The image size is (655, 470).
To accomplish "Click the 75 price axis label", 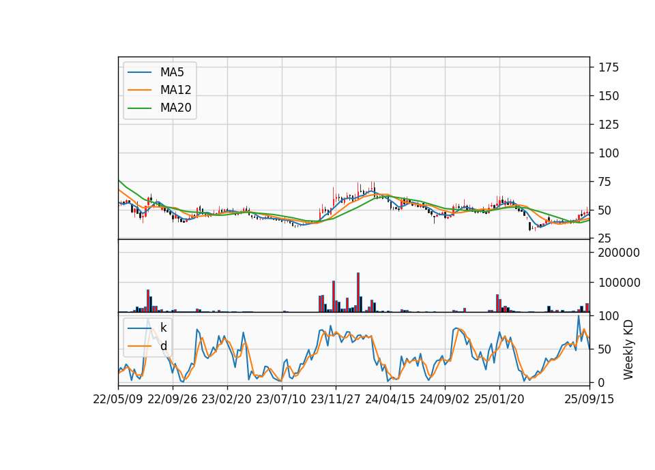I will (605, 182).
